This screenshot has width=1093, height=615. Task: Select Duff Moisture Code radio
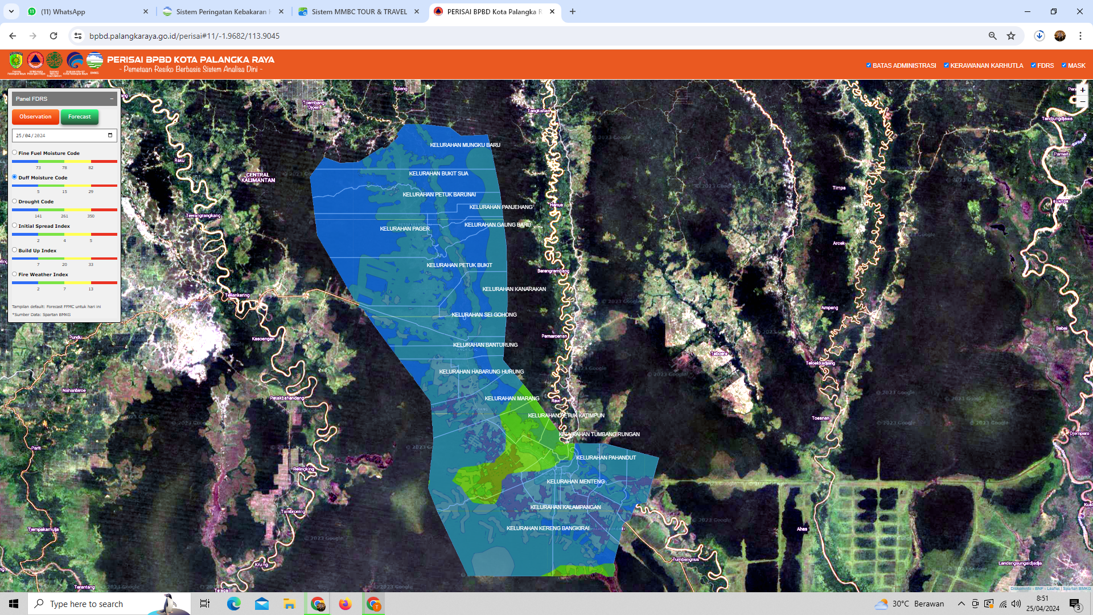(x=15, y=177)
